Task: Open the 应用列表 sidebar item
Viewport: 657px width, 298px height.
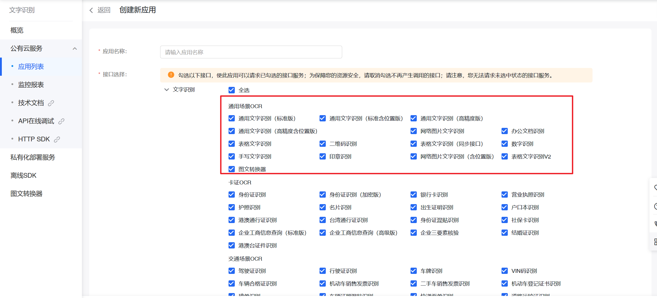Action: [31, 66]
